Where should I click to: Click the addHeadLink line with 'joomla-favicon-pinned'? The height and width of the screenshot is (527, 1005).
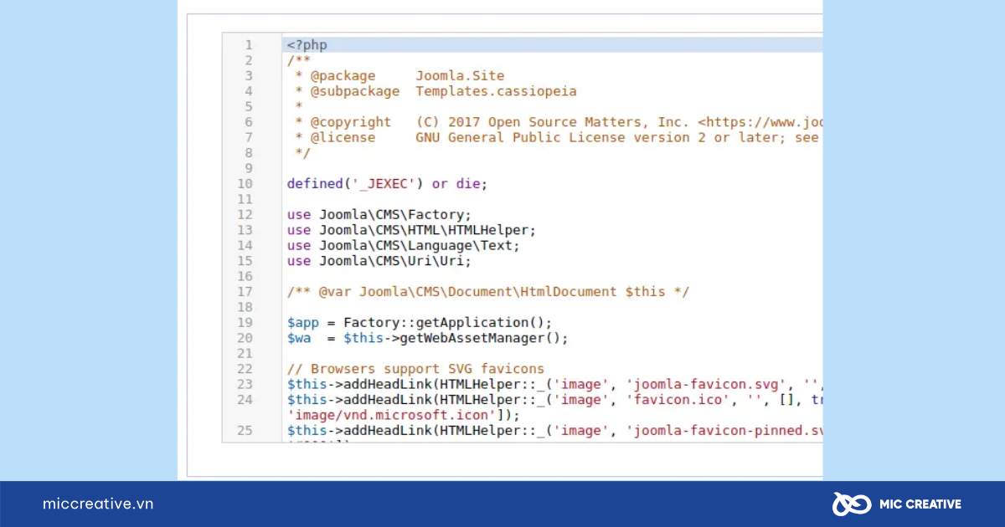554,430
